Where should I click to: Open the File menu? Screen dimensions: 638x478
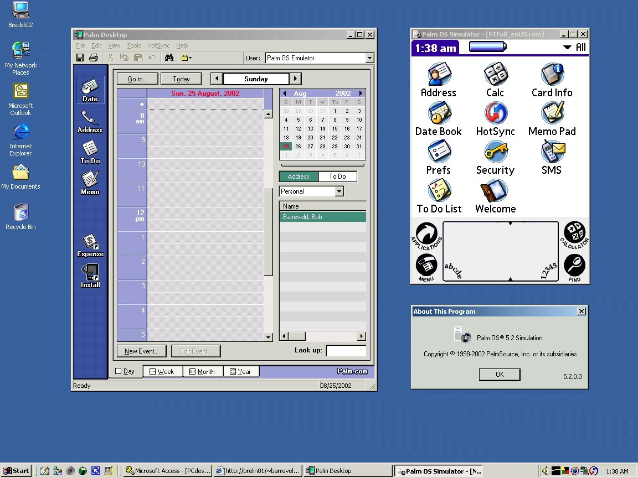[80, 45]
